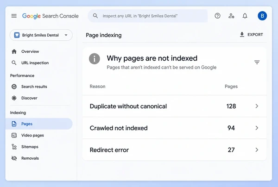
Task: Click the Sitemaps tree icon
Action: coord(14,147)
